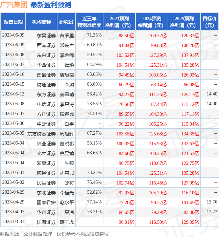
Task: Click the 14.40 target price
Action: coord(212,94)
